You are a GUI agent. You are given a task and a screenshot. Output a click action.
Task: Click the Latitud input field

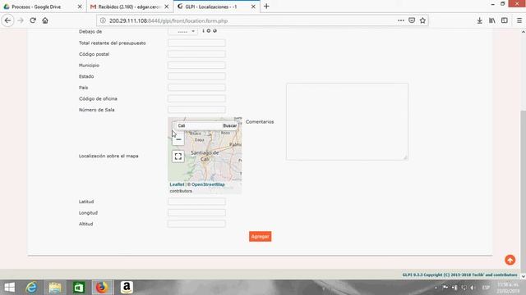(x=196, y=202)
